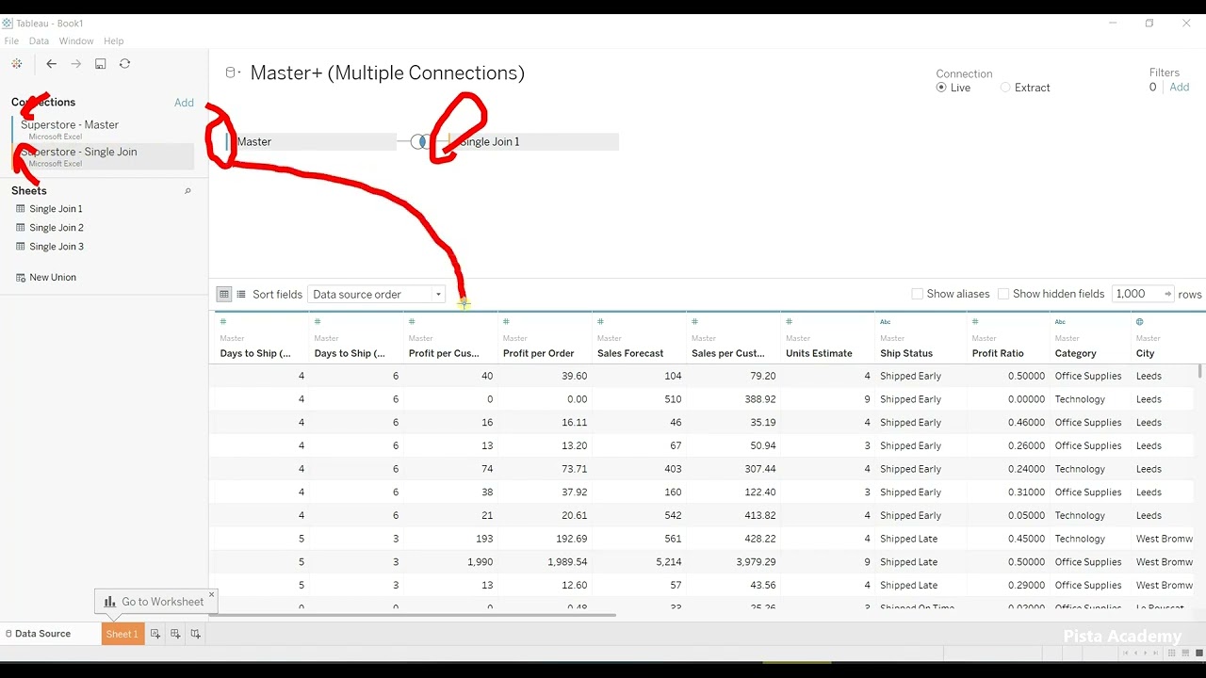Open the Sort fields dropdown
The width and height of the screenshot is (1206, 678).
pyautogui.click(x=376, y=295)
